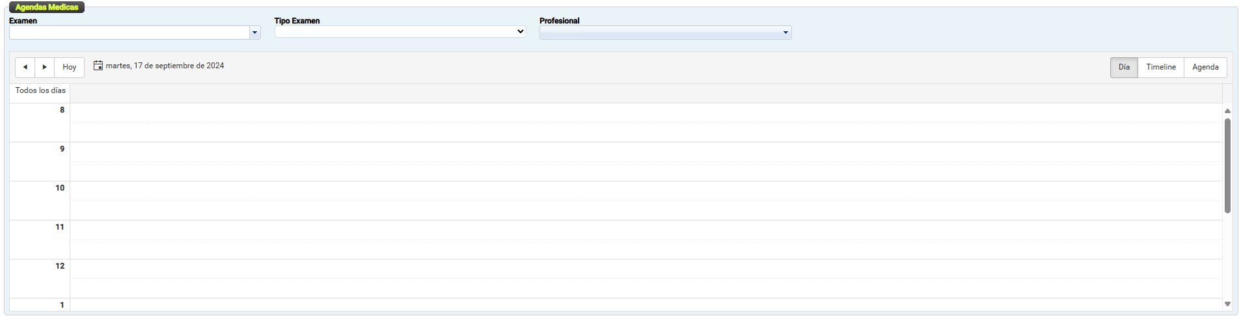
Task: Open the calendar date picker icon
Action: pyautogui.click(x=98, y=66)
